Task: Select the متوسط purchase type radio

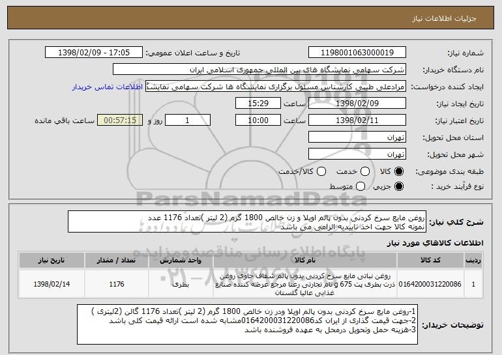Action: pos(361,186)
